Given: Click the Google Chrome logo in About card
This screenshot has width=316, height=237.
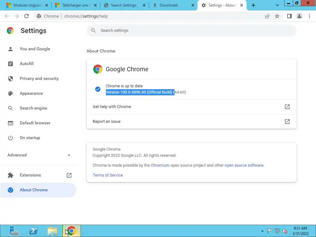Looking at the screenshot, I should click(x=98, y=69).
